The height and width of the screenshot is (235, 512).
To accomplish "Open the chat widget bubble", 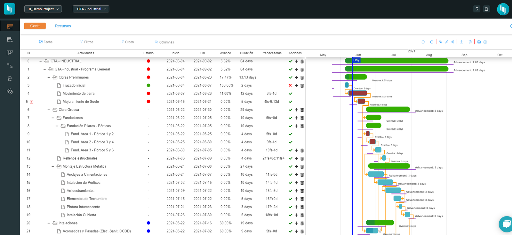I will tap(506, 224).
